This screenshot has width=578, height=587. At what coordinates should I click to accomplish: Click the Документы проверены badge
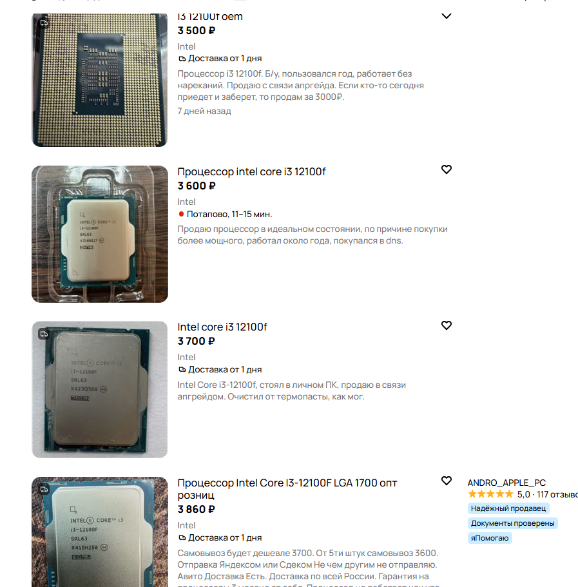coord(512,523)
